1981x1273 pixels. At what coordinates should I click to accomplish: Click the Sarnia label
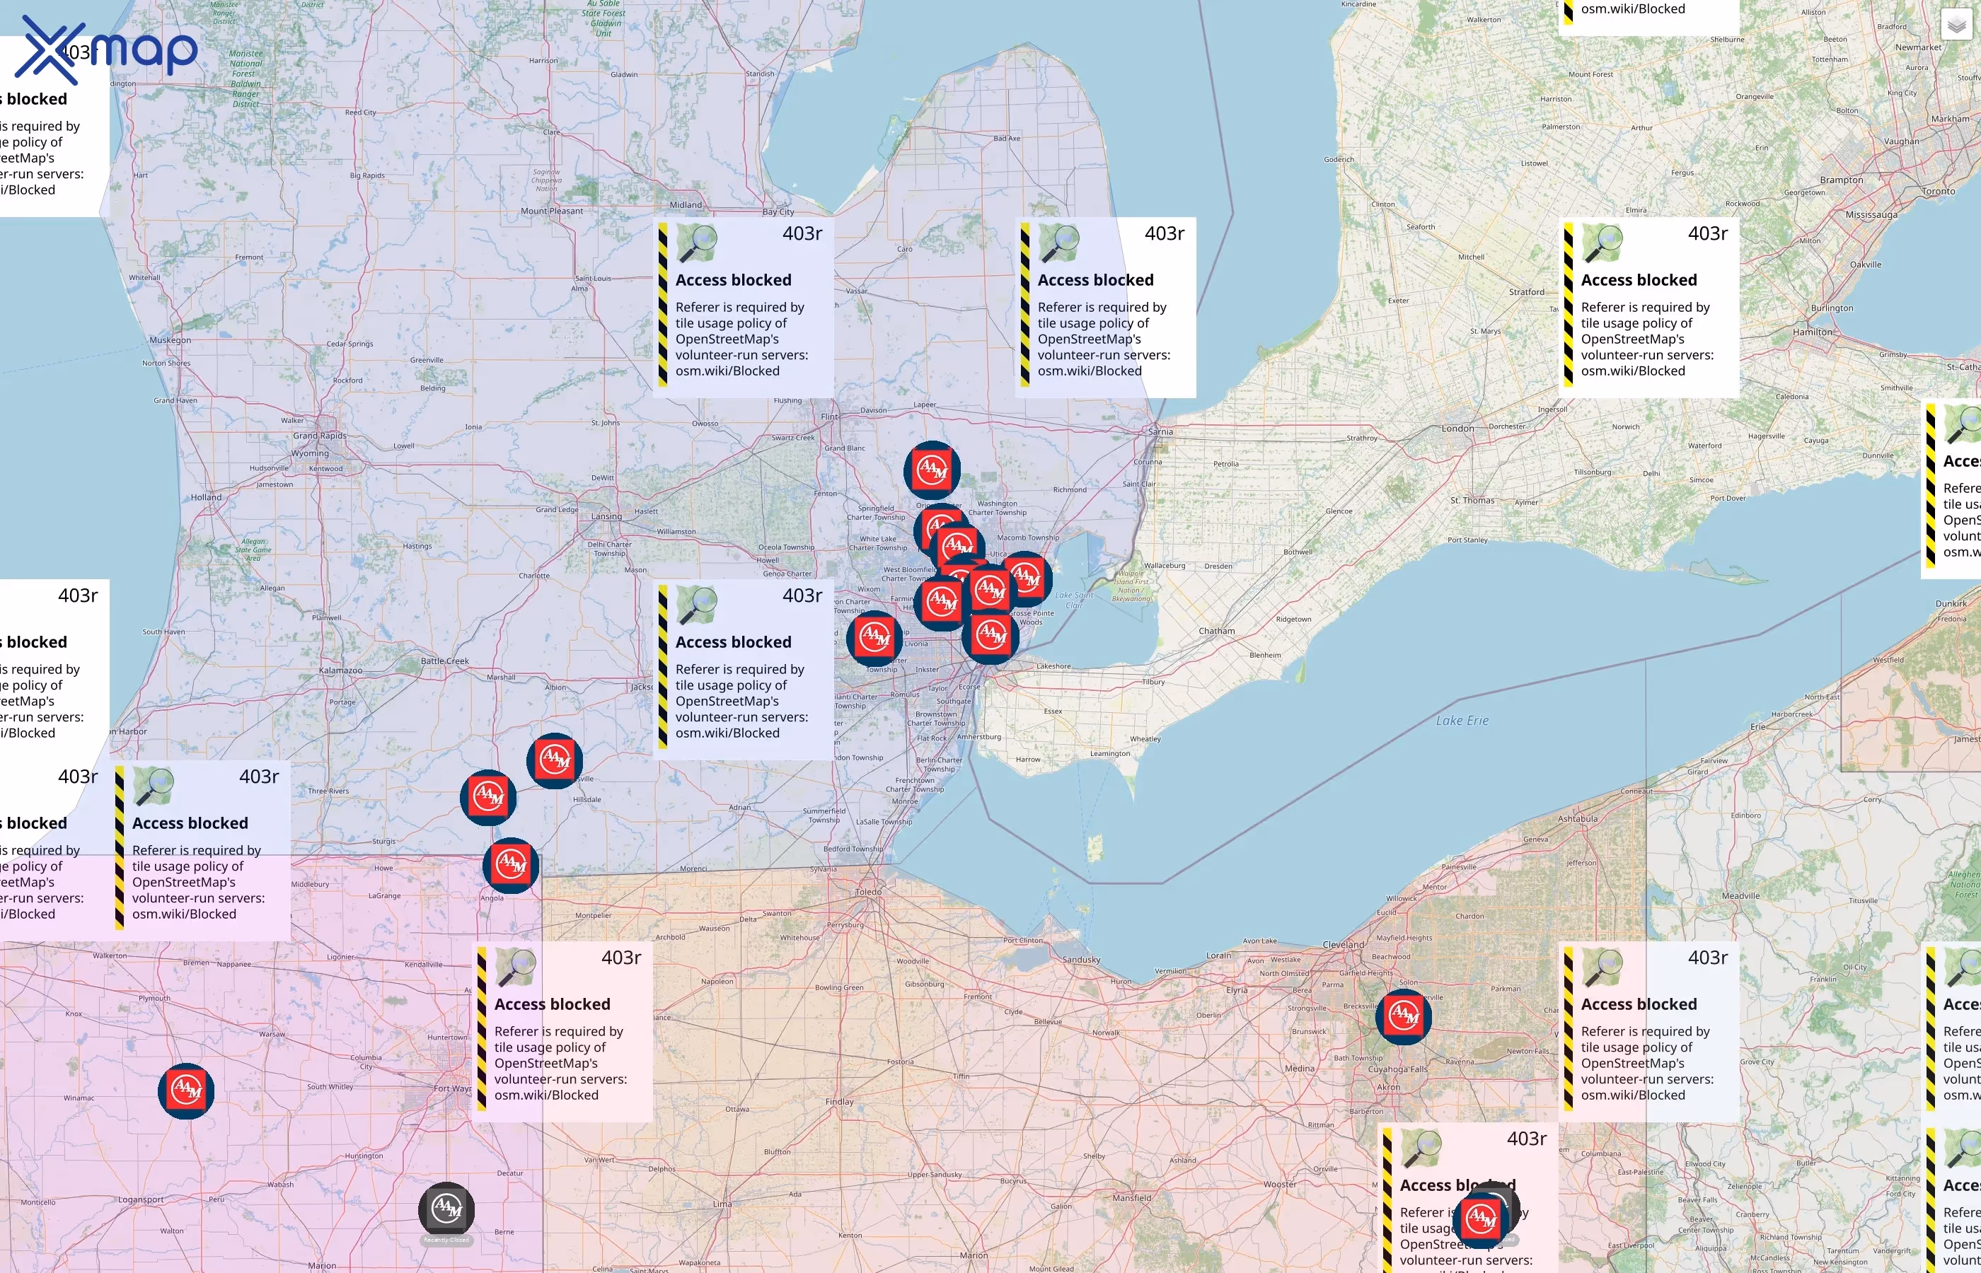[1161, 431]
